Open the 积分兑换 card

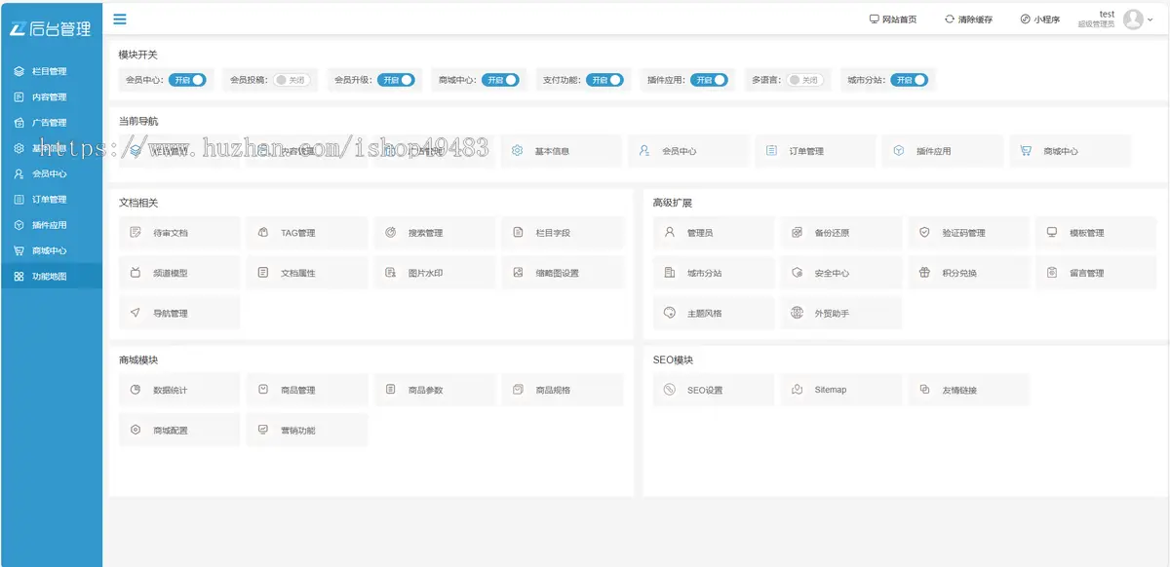(969, 273)
